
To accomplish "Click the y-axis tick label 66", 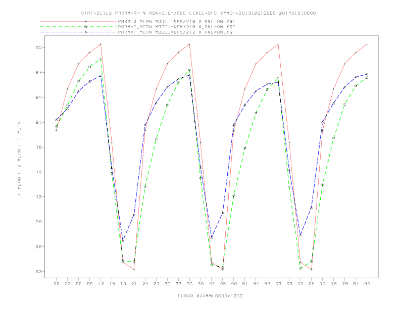I will pos(38,246).
